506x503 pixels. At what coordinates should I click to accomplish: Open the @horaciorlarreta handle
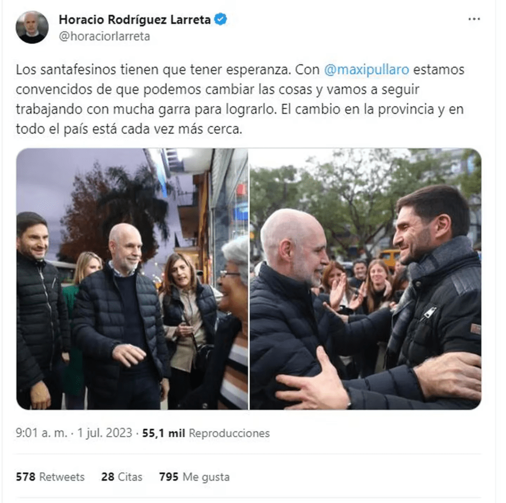pos(104,36)
